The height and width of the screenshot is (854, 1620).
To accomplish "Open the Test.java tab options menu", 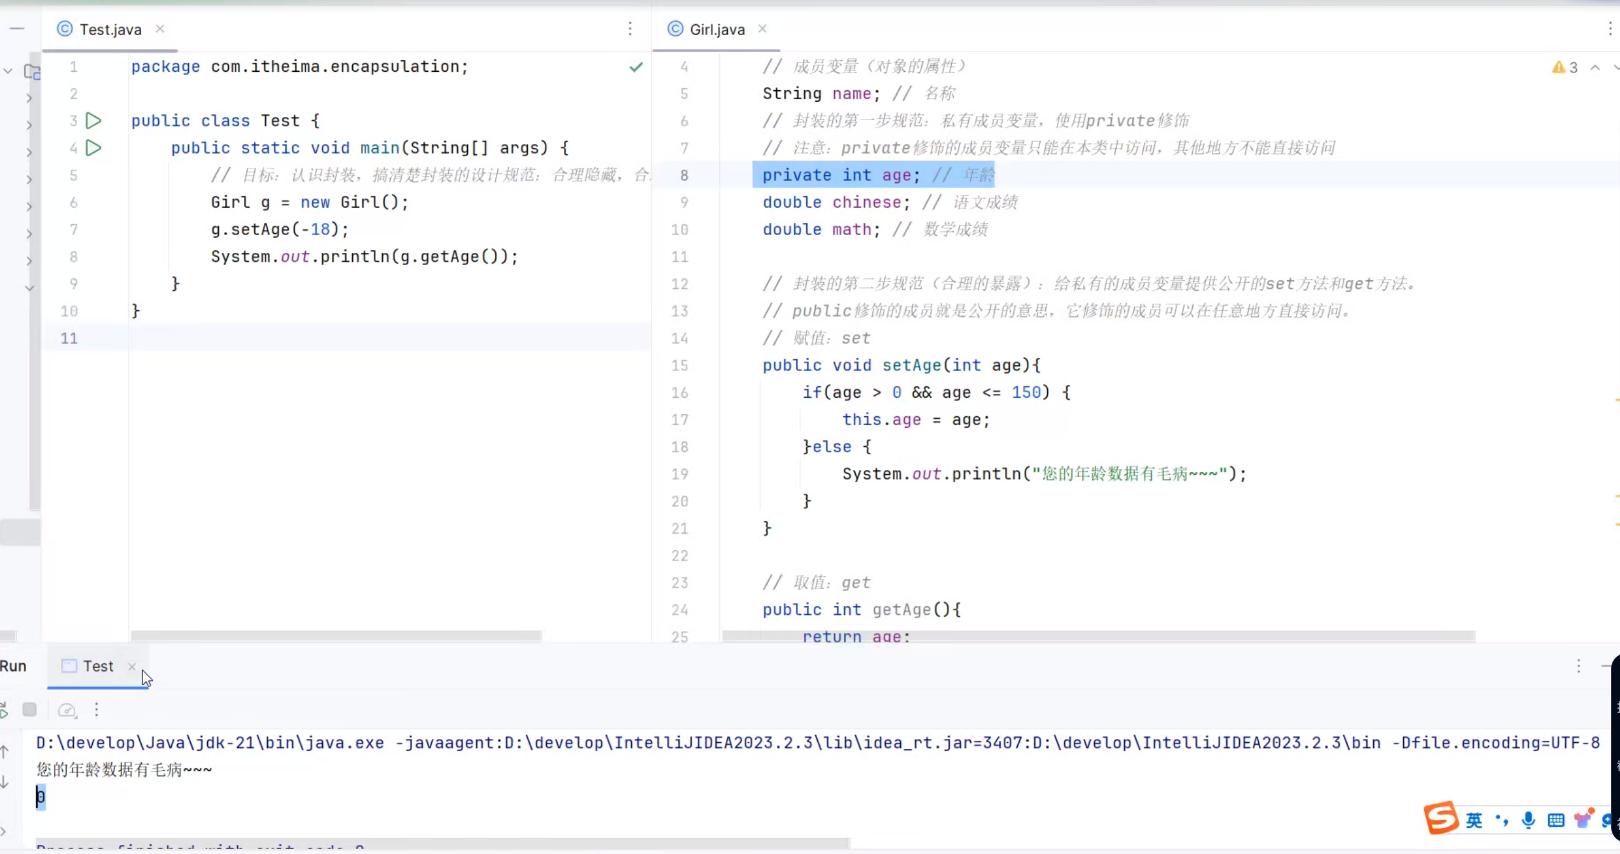I will pyautogui.click(x=629, y=29).
